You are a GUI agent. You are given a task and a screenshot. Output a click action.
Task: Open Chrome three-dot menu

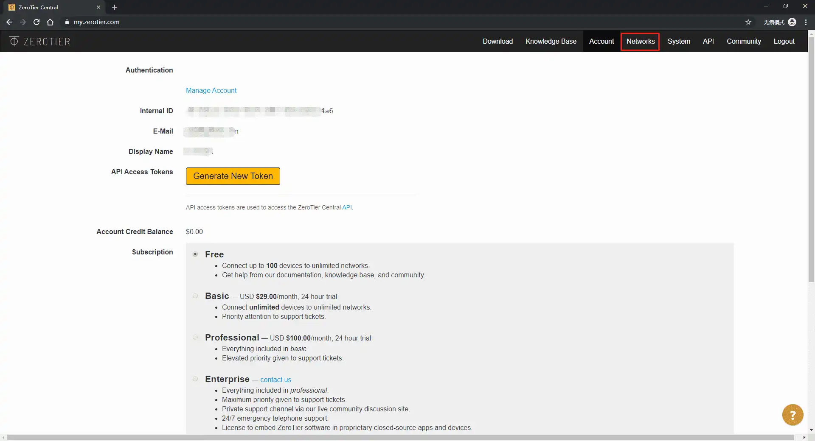806,22
